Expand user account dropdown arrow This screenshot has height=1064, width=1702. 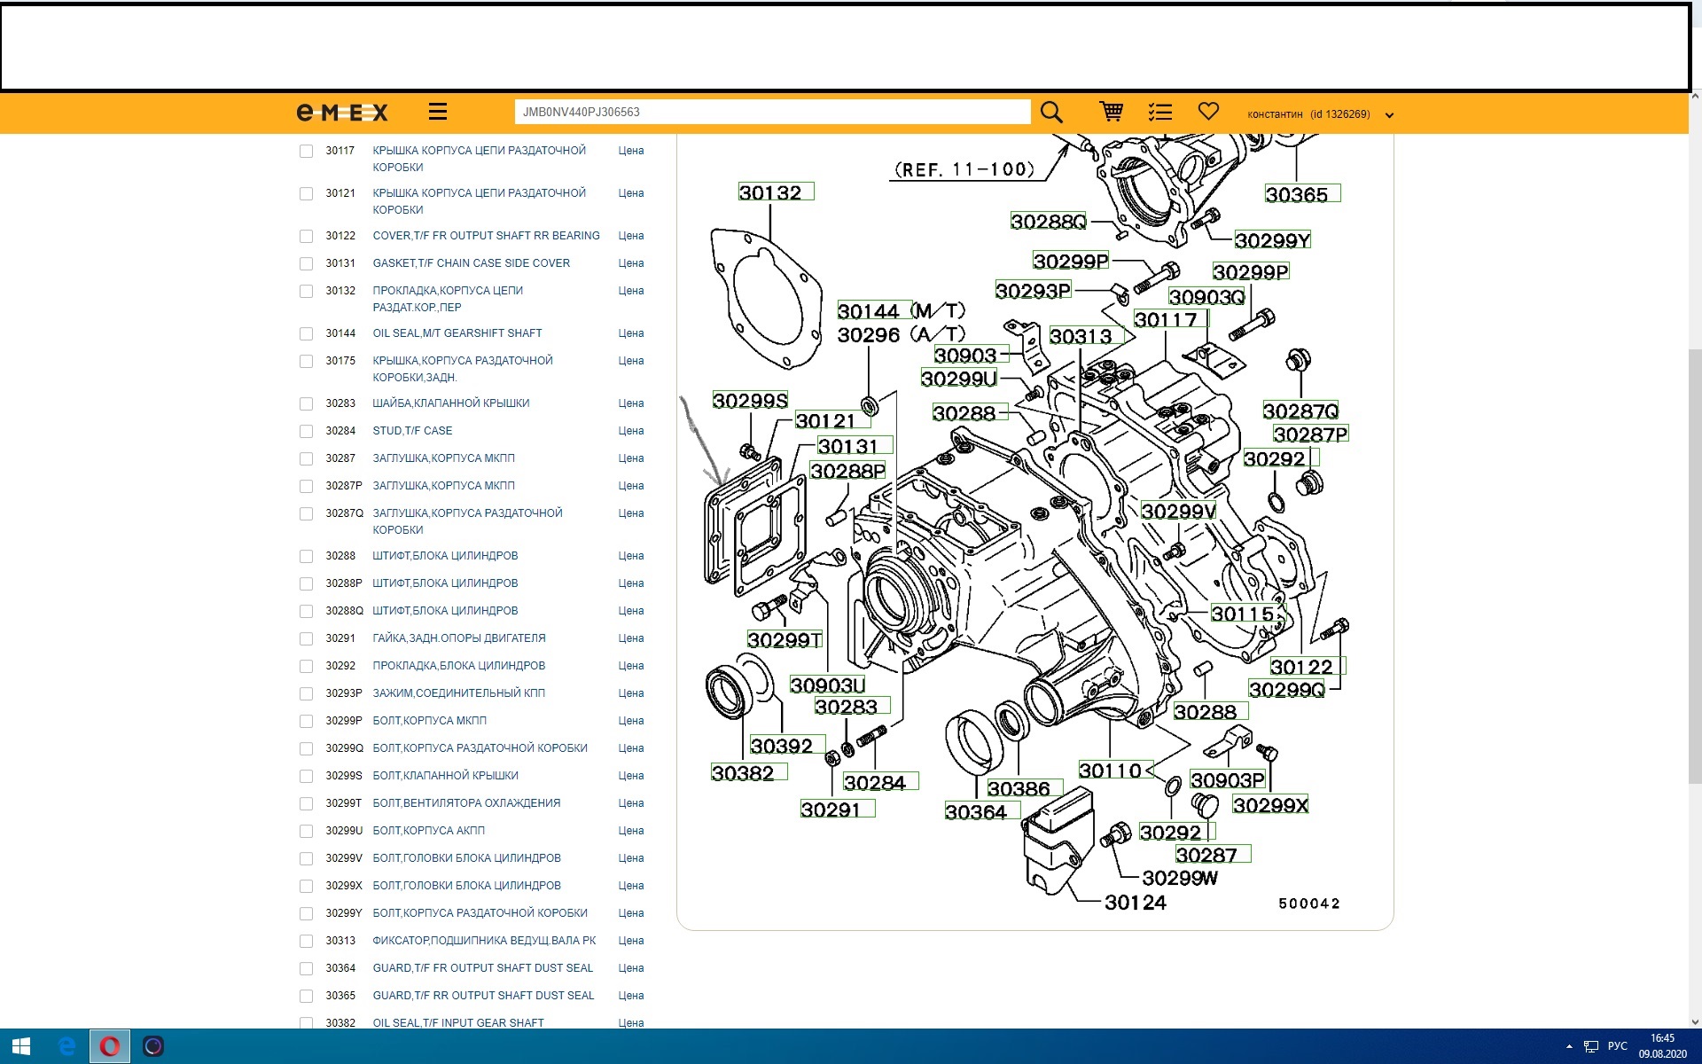point(1389,115)
